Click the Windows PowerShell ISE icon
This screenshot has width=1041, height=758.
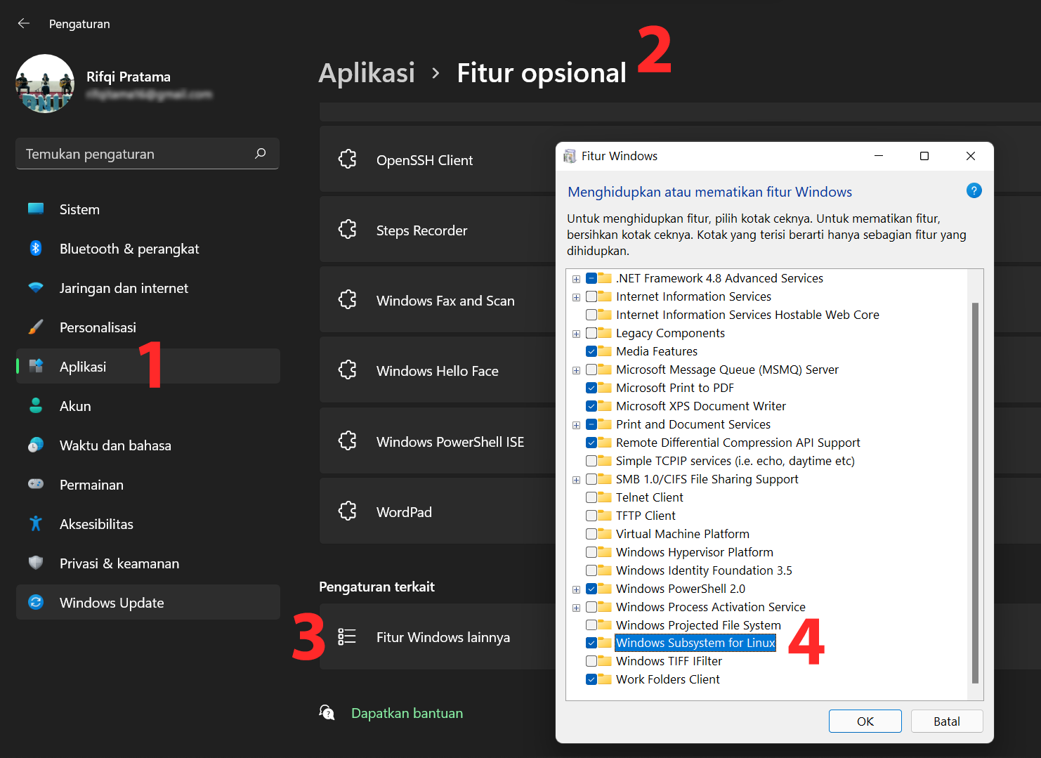pyautogui.click(x=348, y=440)
